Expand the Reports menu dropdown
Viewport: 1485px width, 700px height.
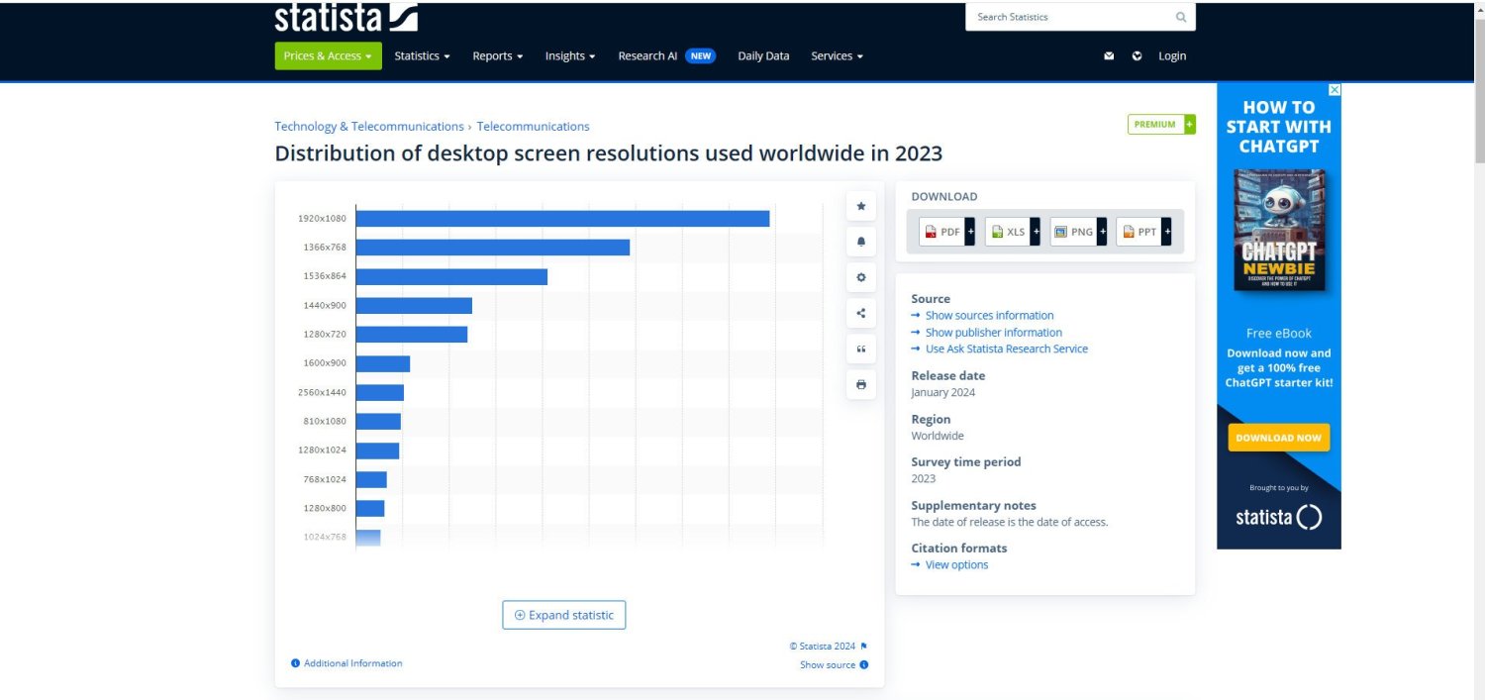click(497, 56)
